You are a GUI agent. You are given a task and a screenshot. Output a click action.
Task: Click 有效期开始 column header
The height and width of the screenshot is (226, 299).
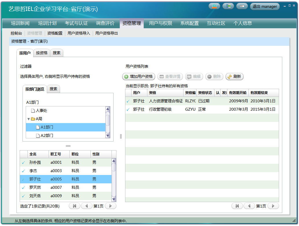tap(238, 93)
